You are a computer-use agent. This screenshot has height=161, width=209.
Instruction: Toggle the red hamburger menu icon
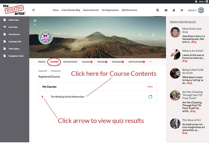34,10
